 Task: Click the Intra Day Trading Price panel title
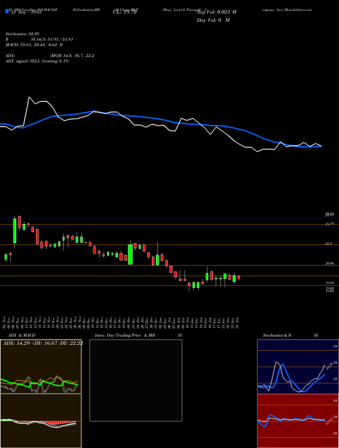[x=138, y=335]
